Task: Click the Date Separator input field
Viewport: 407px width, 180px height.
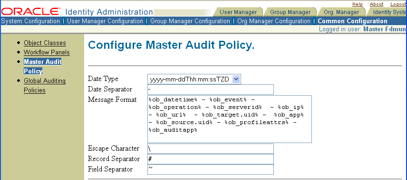Action: tap(211, 90)
